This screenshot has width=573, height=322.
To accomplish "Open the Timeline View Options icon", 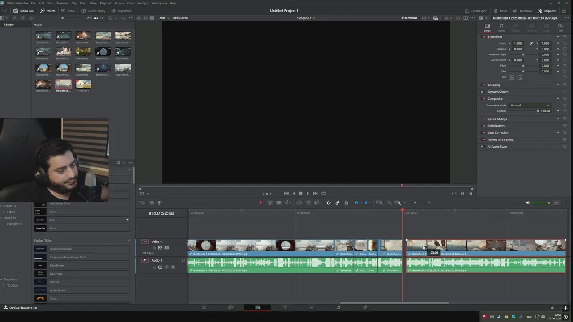I will point(142,203).
